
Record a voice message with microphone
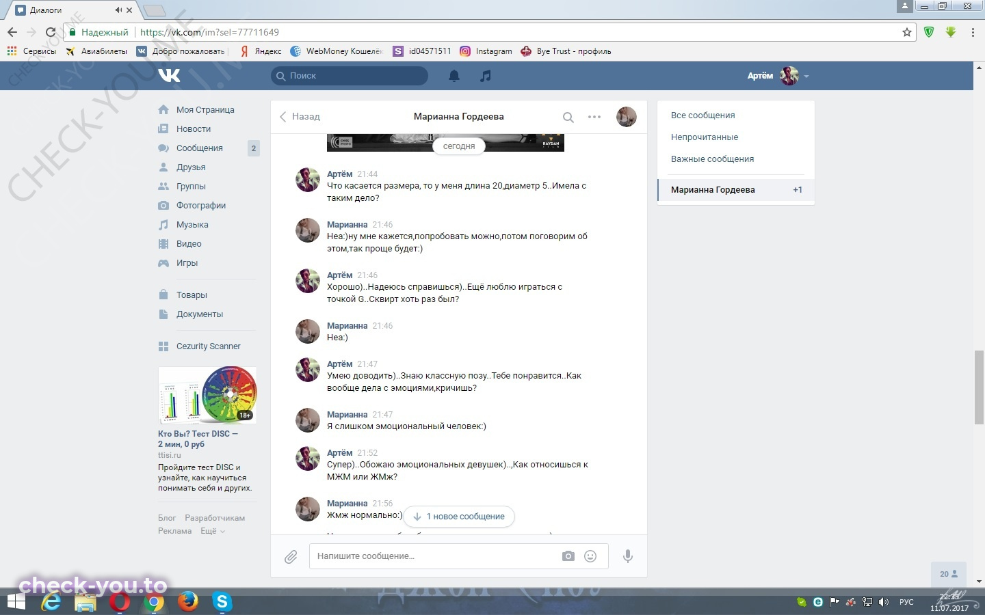tap(627, 556)
